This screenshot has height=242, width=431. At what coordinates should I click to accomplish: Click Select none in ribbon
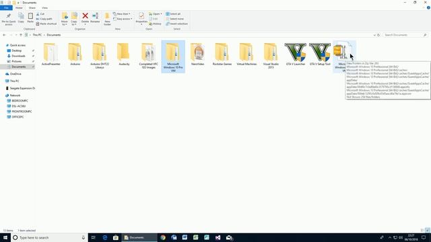175,19
